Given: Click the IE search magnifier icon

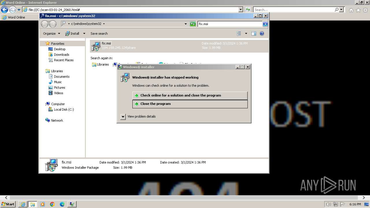Looking at the screenshot, I should tap(336, 10).
